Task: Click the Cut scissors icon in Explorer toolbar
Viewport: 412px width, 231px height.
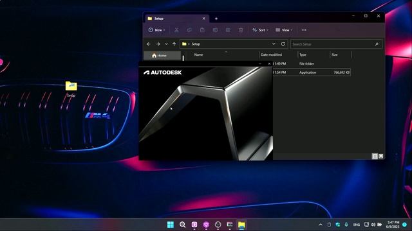Action: point(176,30)
